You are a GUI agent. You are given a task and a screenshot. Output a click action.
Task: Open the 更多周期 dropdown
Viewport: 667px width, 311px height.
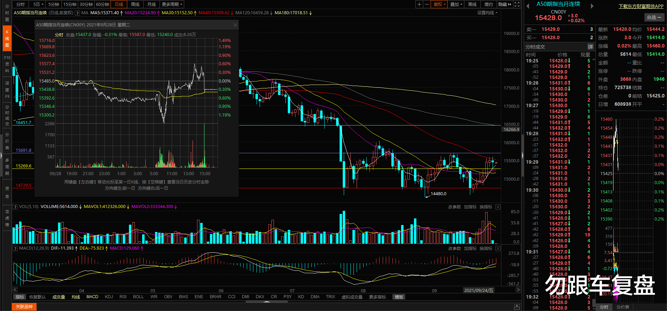(172, 4)
